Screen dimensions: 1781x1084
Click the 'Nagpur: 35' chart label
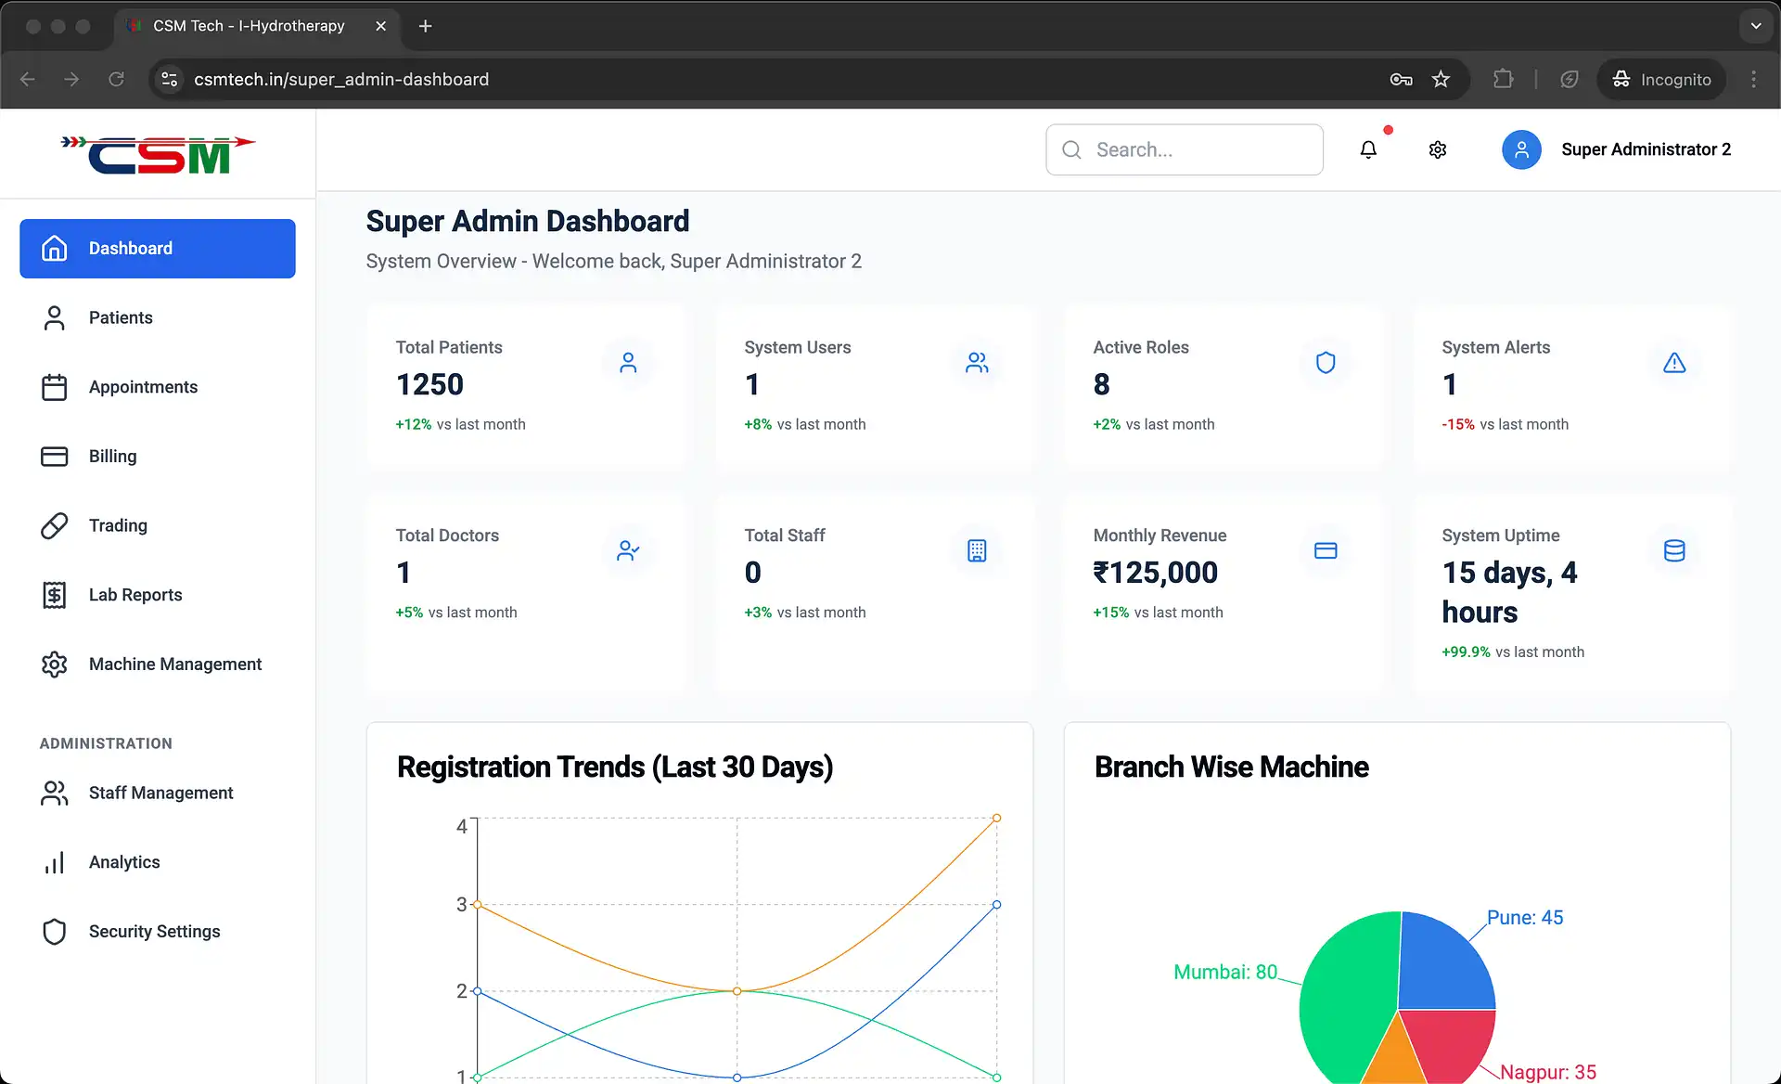click(1548, 1072)
